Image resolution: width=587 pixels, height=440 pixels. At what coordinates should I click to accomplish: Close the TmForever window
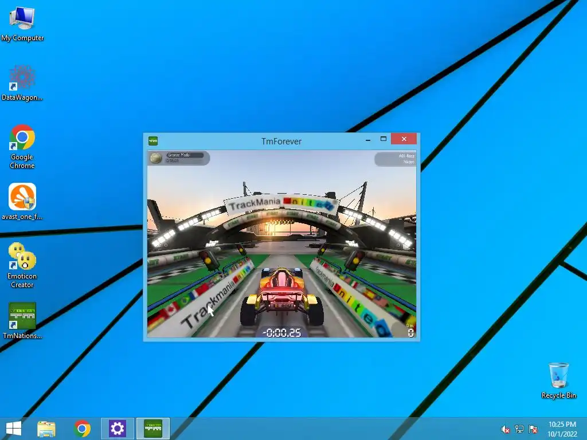pyautogui.click(x=404, y=139)
